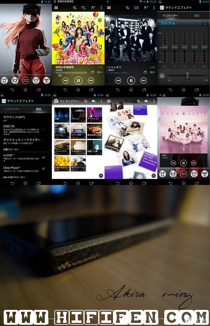
Task: Open the music note icon on UZA widget screen
Action: click(162, 174)
